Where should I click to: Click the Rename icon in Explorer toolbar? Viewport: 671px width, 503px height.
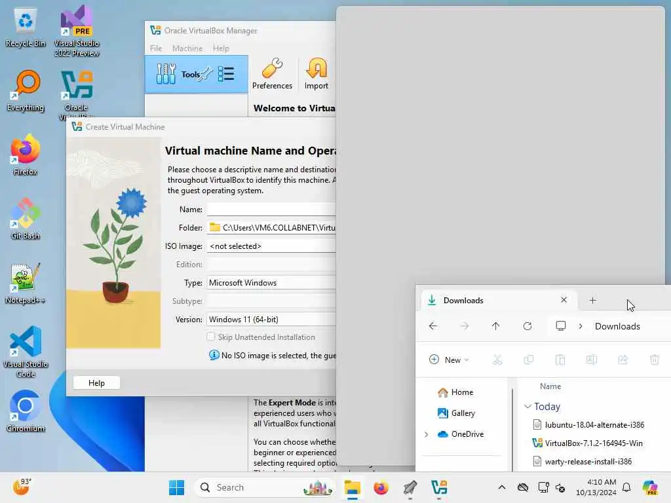click(x=592, y=360)
